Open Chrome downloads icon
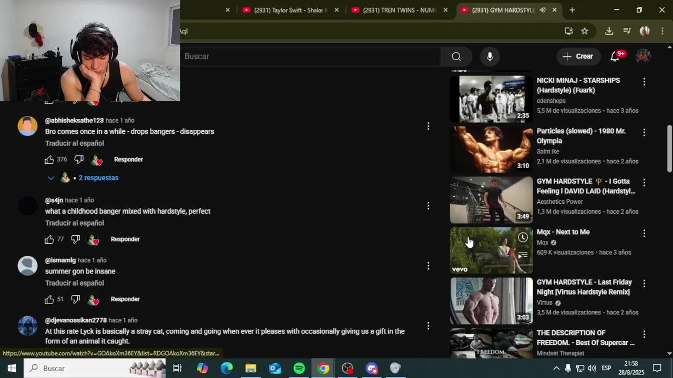Image resolution: width=673 pixels, height=378 pixels. click(x=609, y=31)
